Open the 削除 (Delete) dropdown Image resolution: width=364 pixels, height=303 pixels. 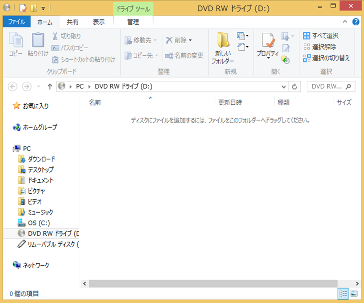[179, 40]
